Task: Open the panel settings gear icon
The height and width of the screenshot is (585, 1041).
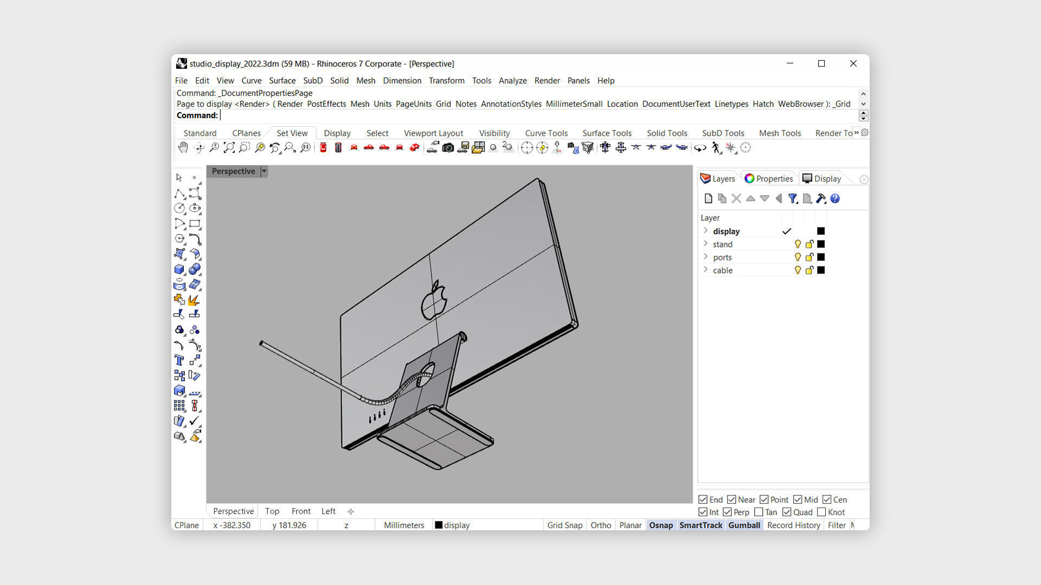Action: (864, 179)
